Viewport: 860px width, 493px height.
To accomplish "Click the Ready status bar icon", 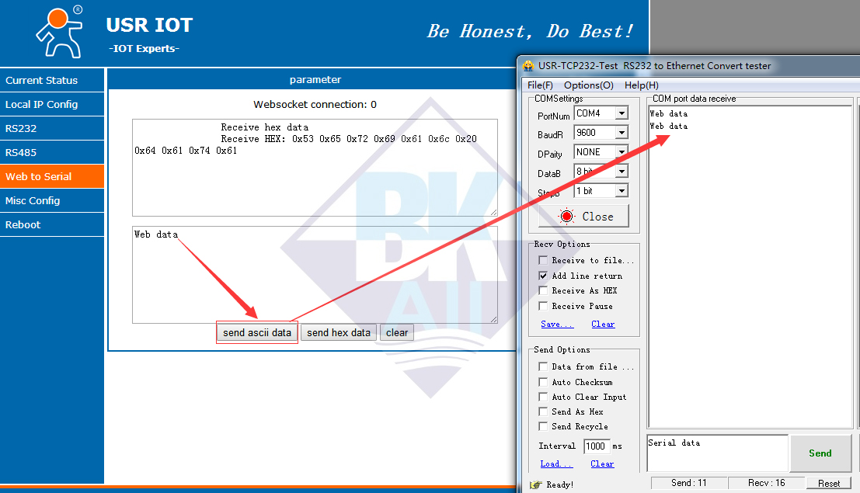I will click(x=536, y=484).
